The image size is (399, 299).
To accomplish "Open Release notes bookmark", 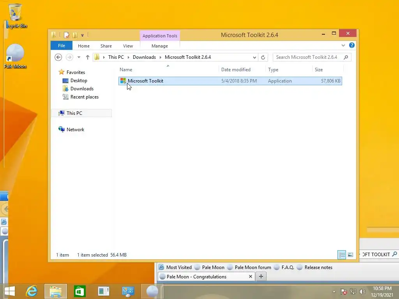I will pyautogui.click(x=315, y=267).
